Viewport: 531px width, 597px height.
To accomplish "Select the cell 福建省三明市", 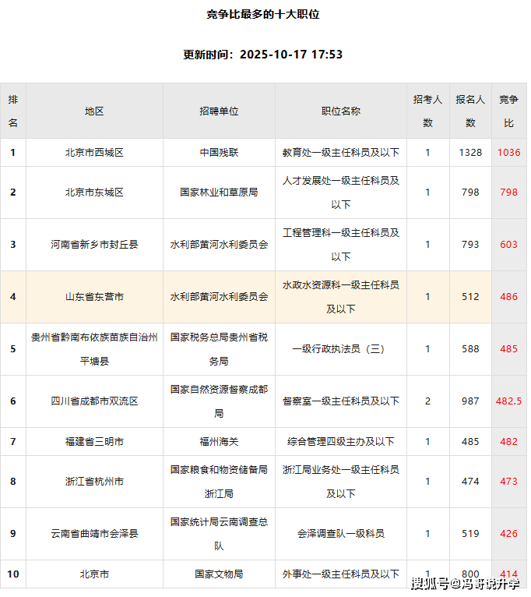I will (x=94, y=442).
